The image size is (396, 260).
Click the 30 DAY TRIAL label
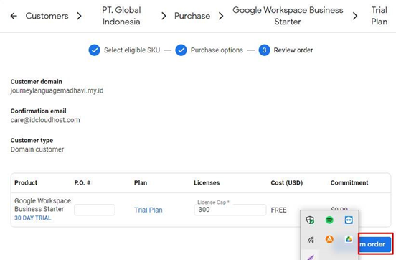33,218
